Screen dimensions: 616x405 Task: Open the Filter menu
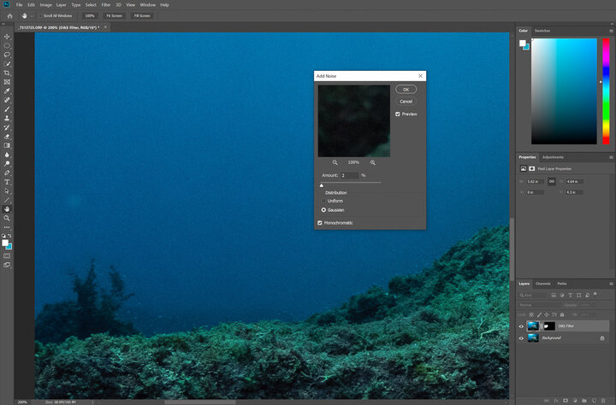click(105, 4)
